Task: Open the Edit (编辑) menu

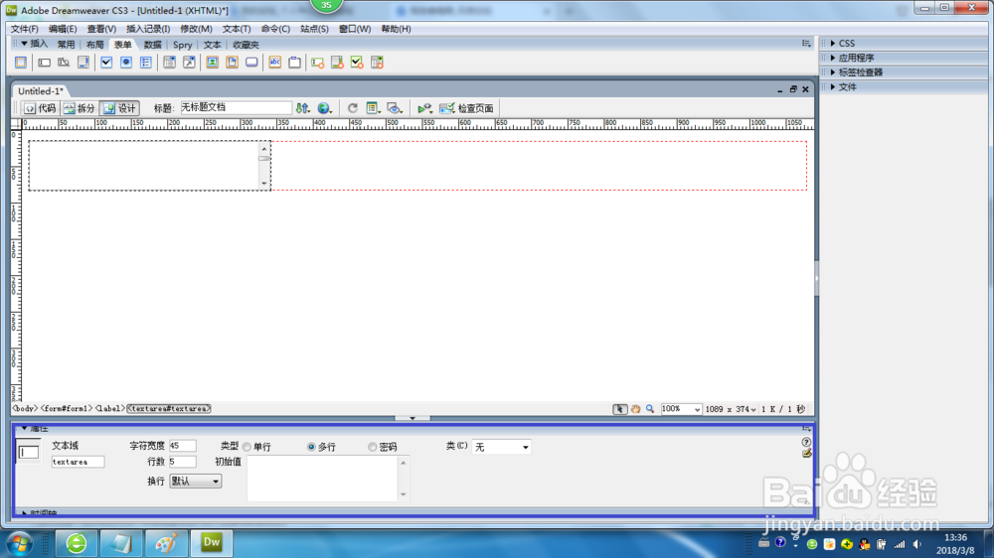Action: (x=63, y=29)
